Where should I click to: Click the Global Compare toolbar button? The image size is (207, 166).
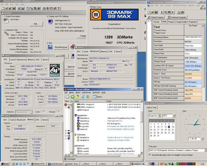coord(156,17)
